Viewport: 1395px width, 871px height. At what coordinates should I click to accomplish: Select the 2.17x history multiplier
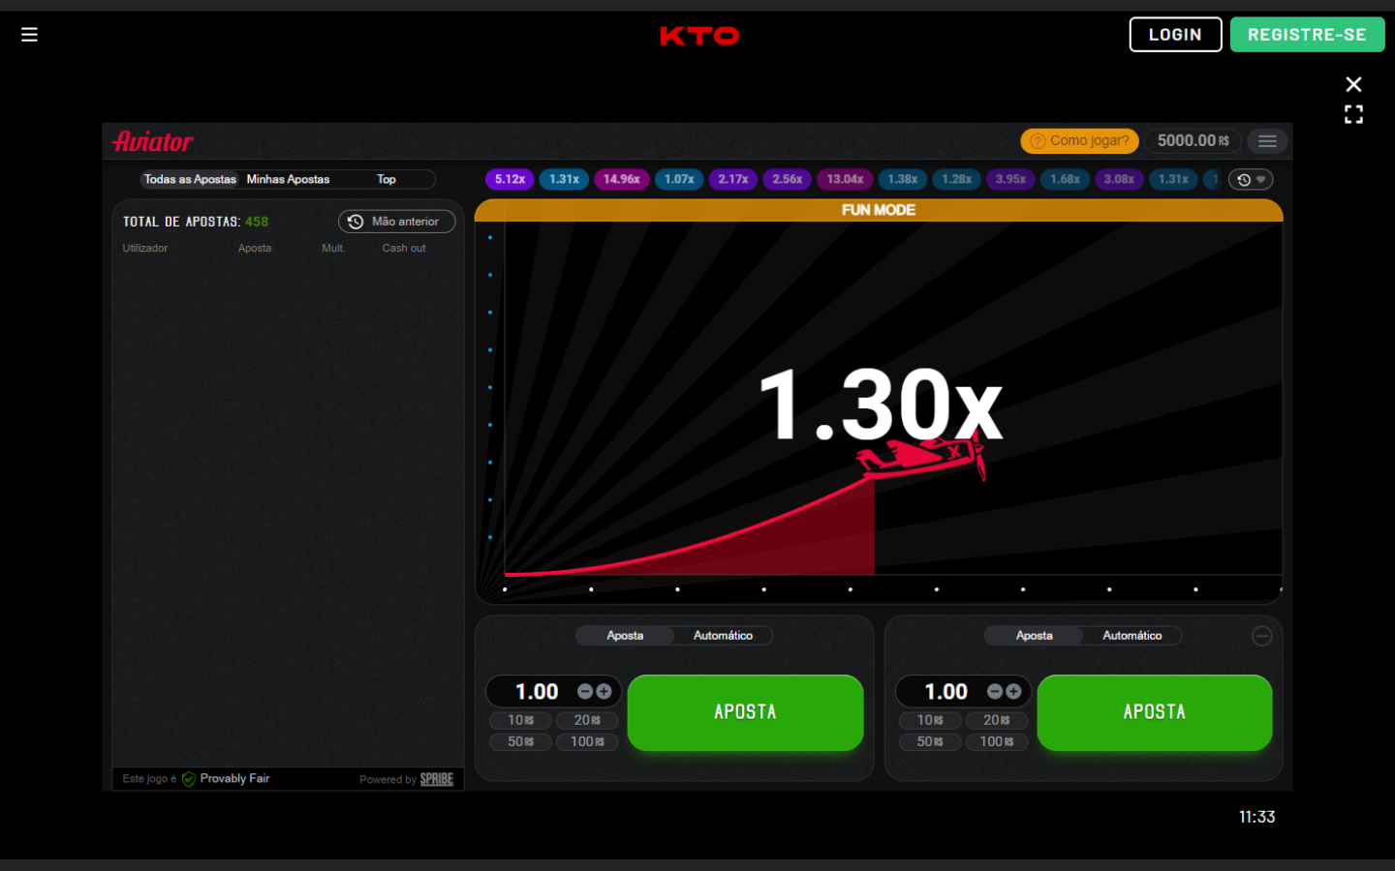click(733, 179)
